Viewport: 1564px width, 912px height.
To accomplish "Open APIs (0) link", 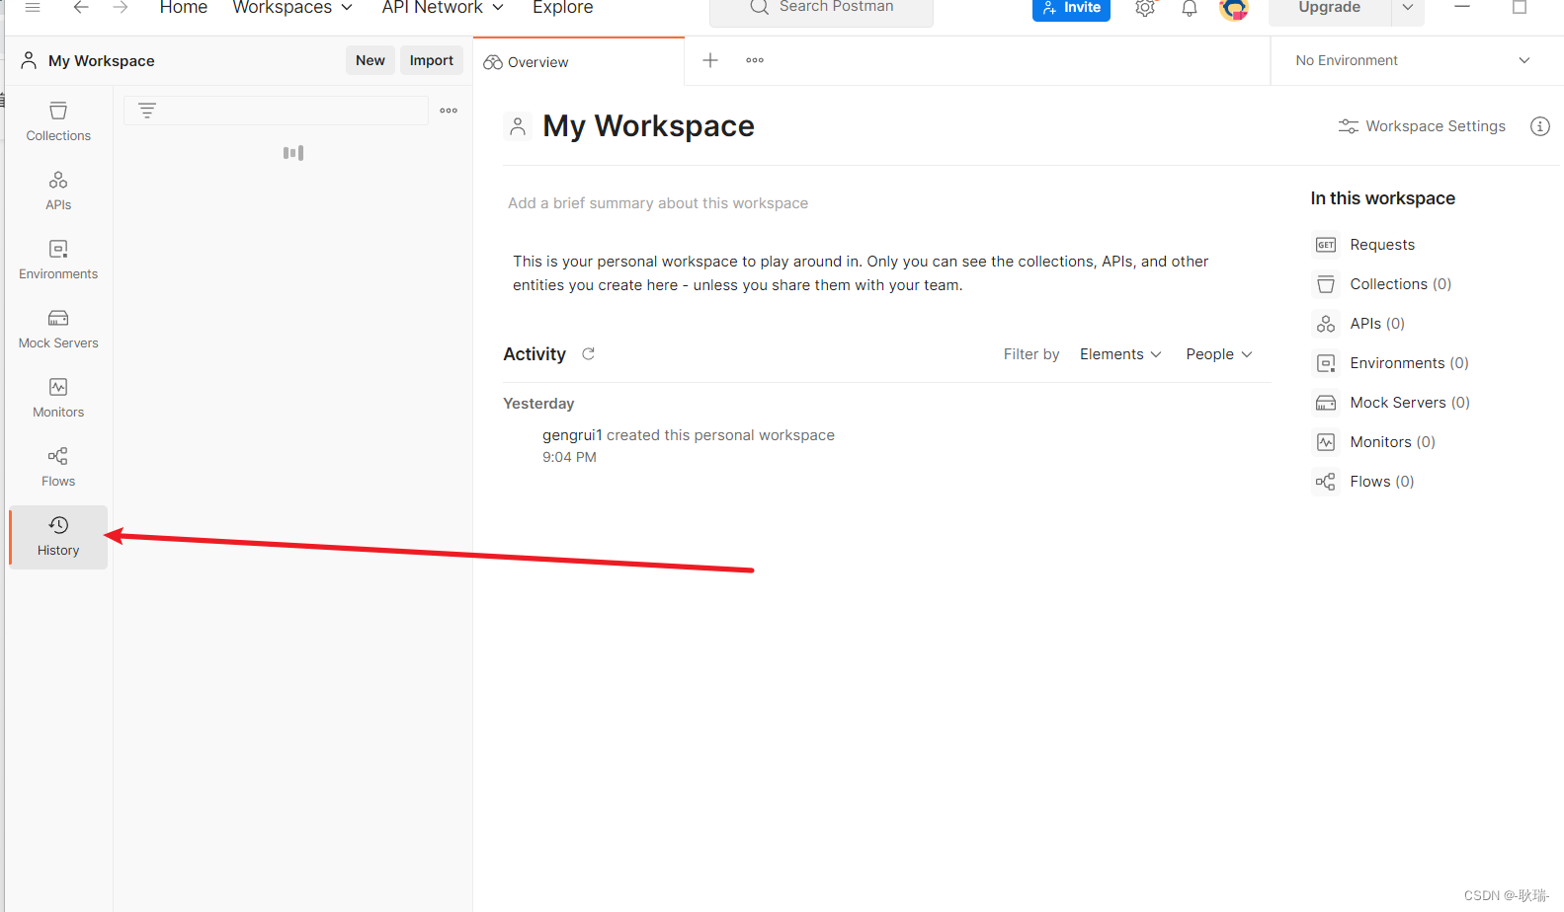I will coord(1377,324).
